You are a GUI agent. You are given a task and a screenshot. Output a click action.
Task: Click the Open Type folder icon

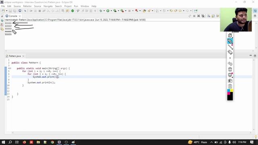tap(144, 11)
